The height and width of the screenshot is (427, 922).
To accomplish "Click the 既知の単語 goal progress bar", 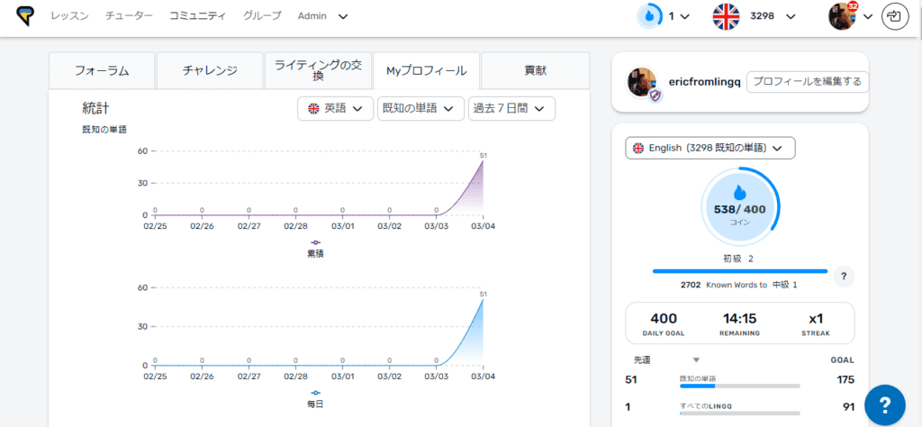I will [738, 386].
